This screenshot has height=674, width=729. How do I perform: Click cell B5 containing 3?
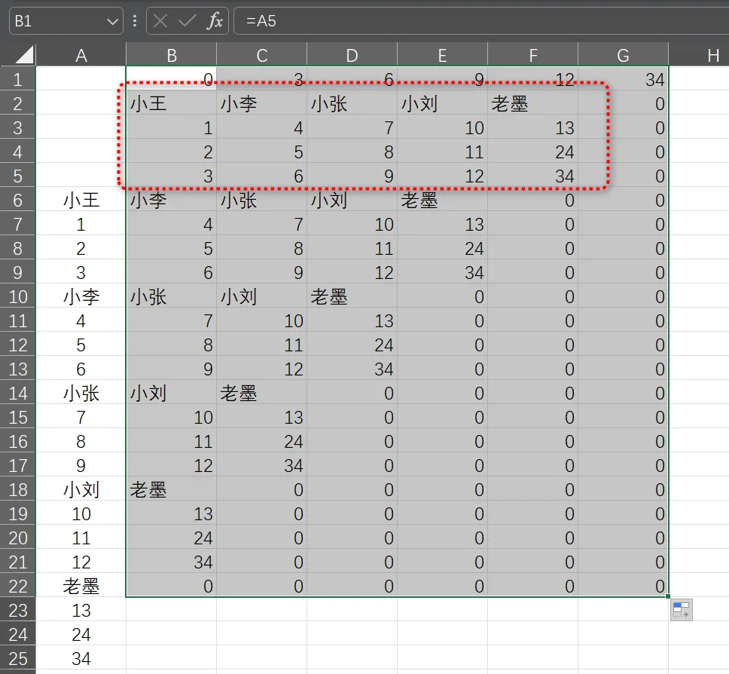tap(171, 176)
